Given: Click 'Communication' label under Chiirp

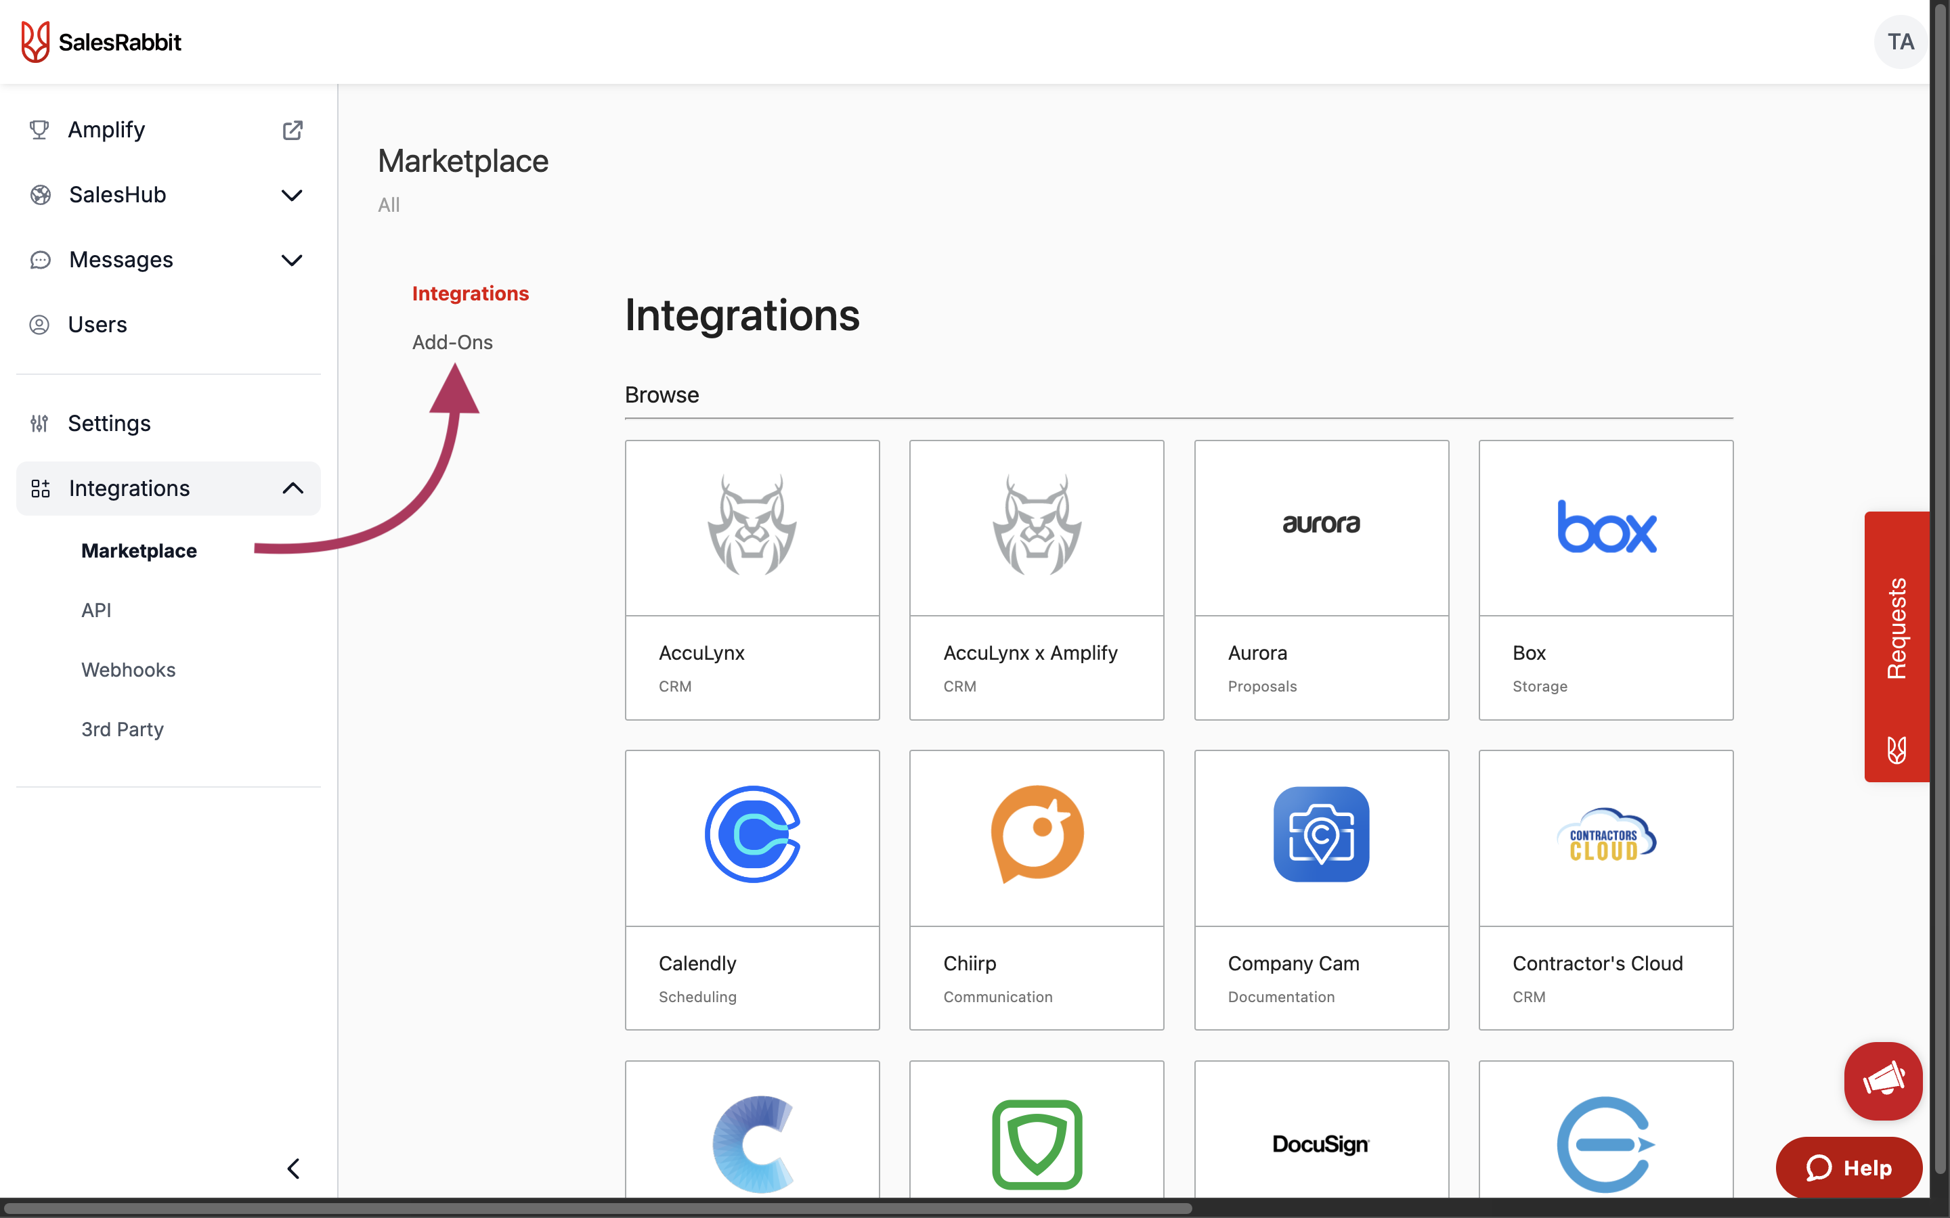Looking at the screenshot, I should click(x=997, y=997).
